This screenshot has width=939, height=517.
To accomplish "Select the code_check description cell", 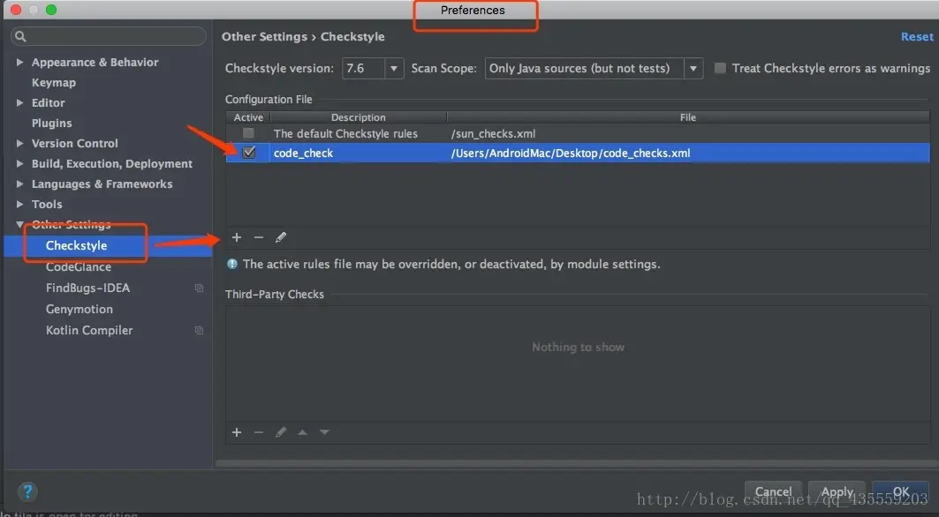I will tap(358, 153).
